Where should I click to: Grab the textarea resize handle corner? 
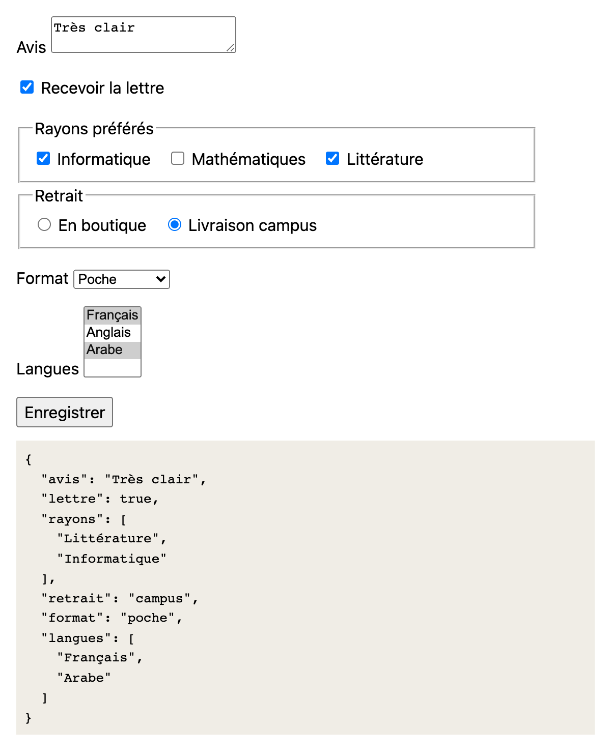coord(231,47)
